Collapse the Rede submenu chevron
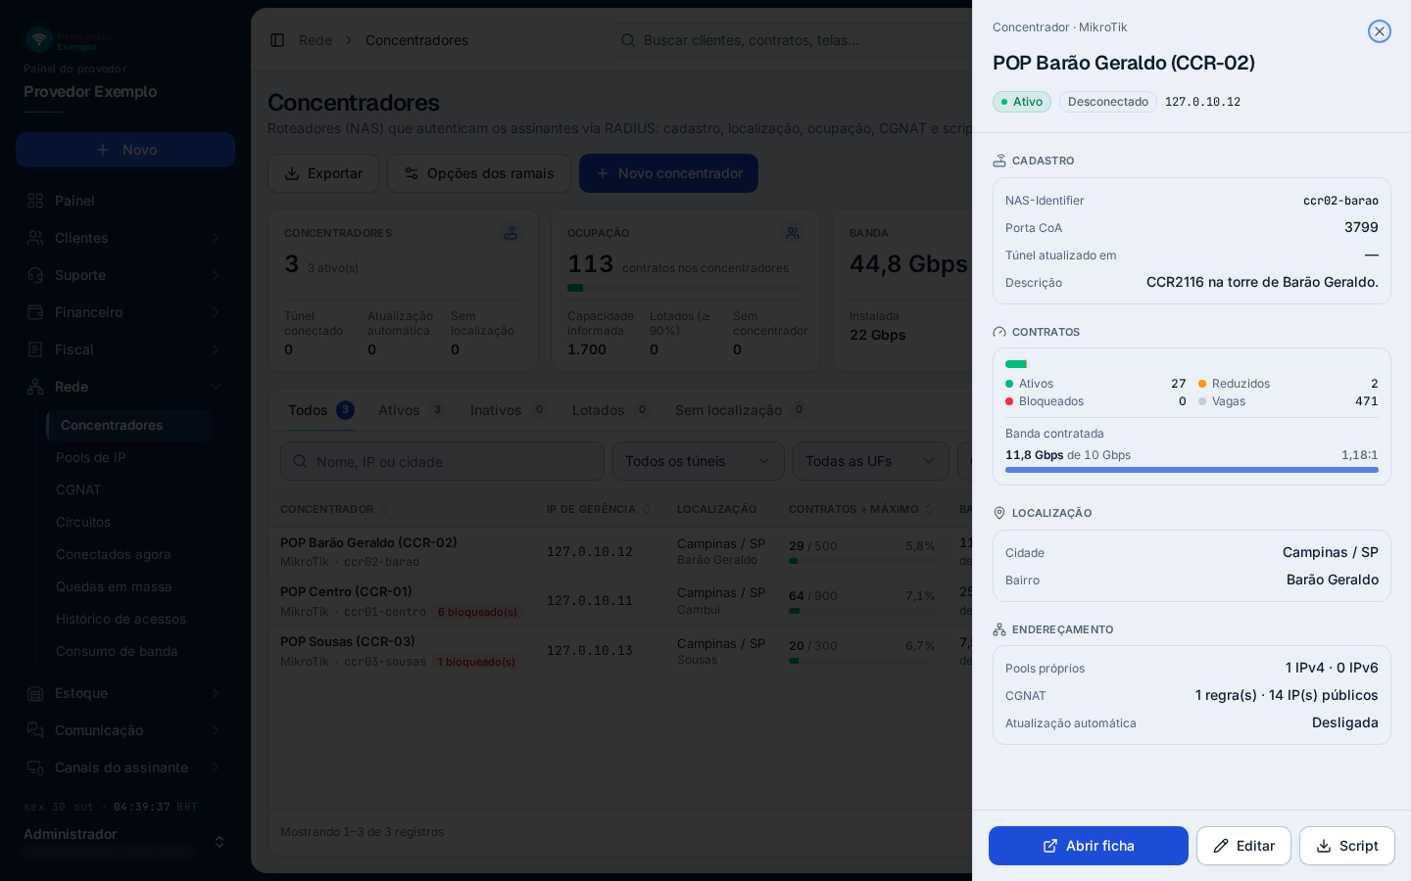Screen dimensions: 1411x881 pos(216,387)
